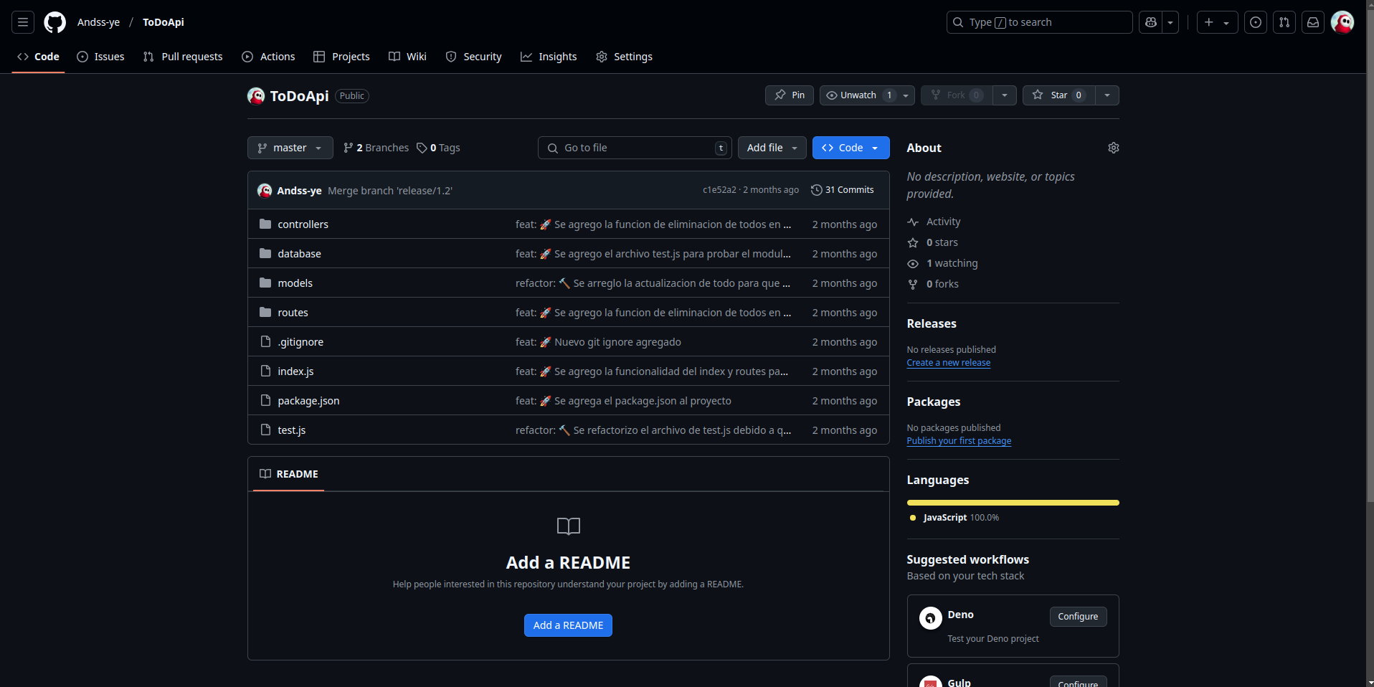
Task: Star the ToDoApi repository
Action: pos(1058,95)
